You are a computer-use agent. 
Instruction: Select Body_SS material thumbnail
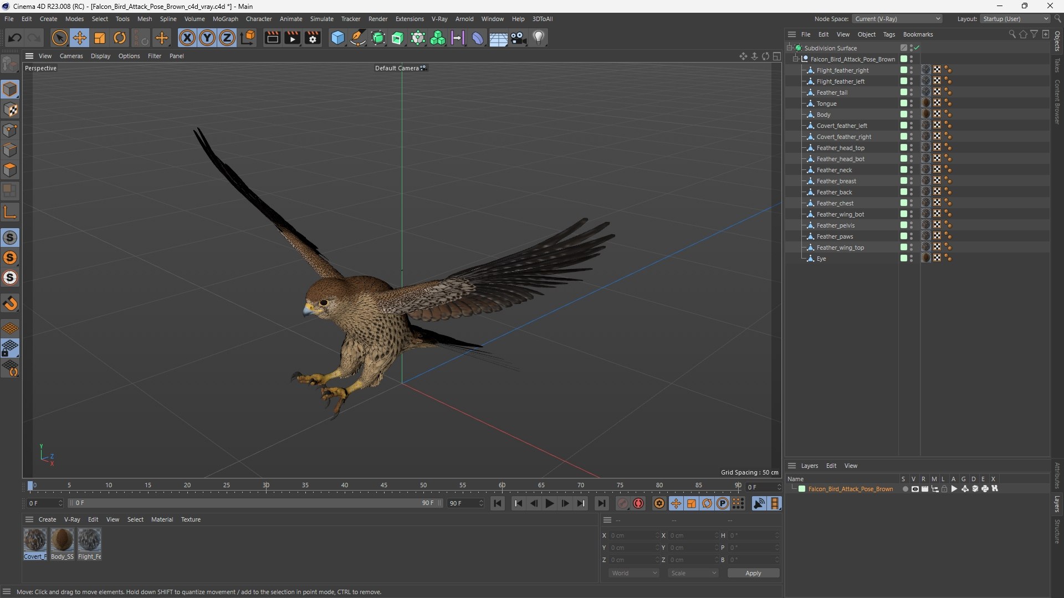(62, 540)
